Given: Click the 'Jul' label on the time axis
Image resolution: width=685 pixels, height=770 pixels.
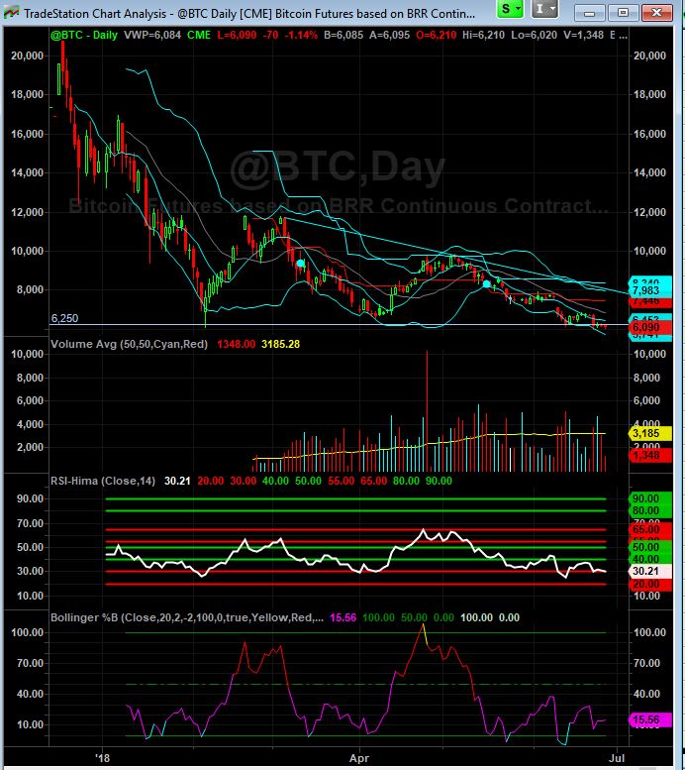Looking at the screenshot, I should click(x=617, y=758).
